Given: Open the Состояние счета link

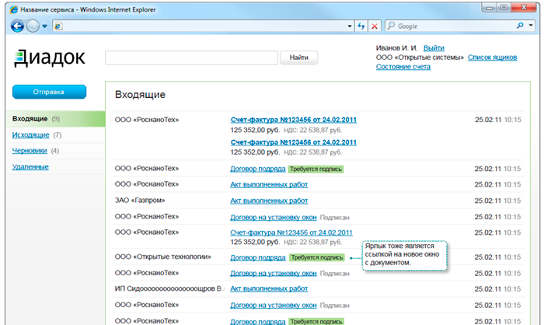Looking at the screenshot, I should (x=403, y=67).
